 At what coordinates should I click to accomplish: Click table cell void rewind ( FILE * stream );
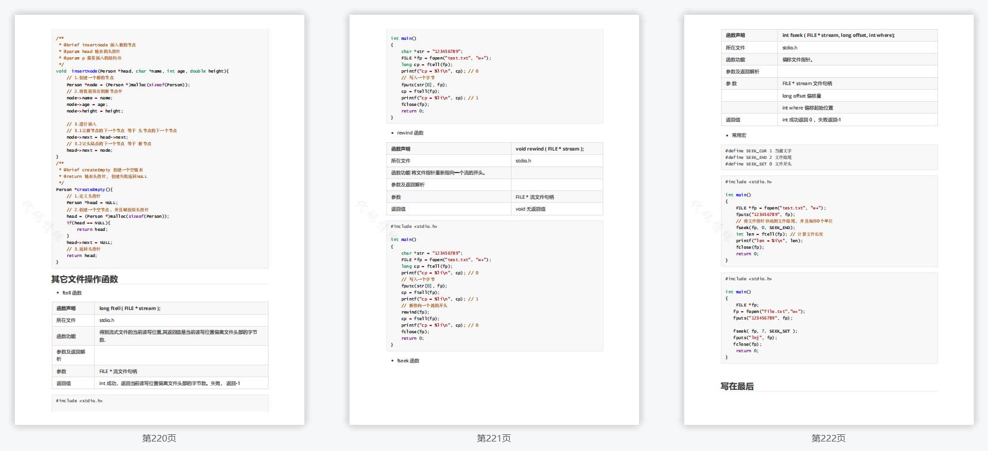tap(557, 149)
